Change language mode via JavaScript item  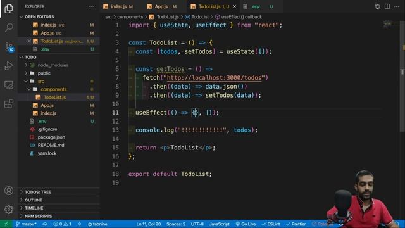tap(220, 224)
